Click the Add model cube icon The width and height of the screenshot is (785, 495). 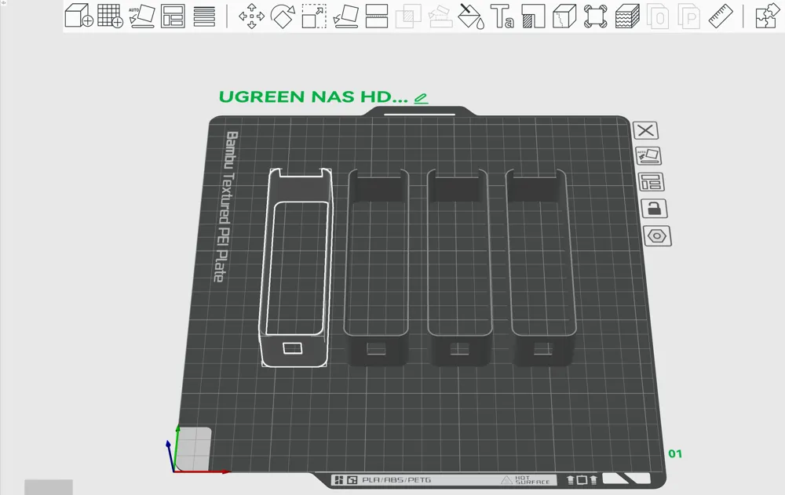click(x=79, y=16)
